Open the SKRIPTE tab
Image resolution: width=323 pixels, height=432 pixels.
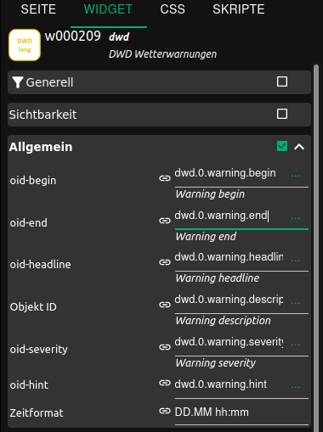click(x=239, y=9)
